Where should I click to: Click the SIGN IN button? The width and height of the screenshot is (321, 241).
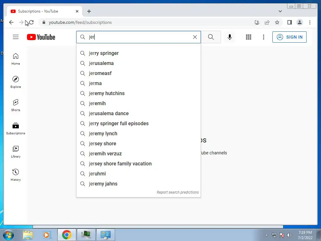[x=289, y=37]
